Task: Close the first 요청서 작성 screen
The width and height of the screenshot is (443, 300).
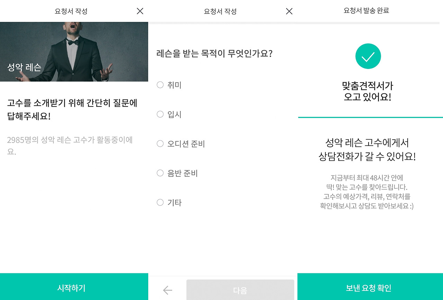Action: click(139, 11)
